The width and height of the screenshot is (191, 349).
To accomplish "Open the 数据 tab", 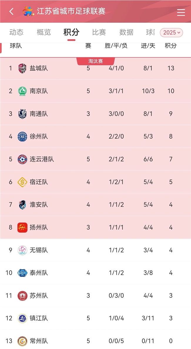I will [x=126, y=32].
